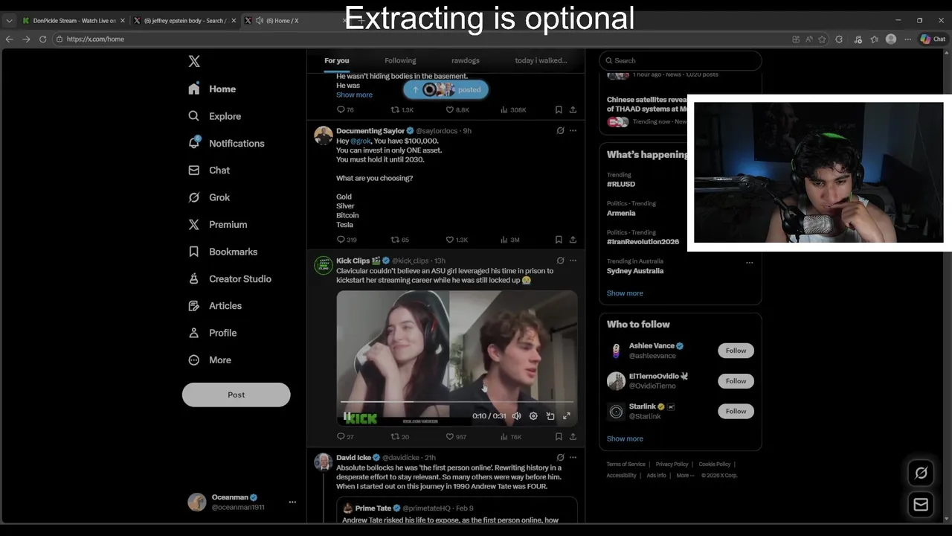Viewport: 952px width, 536px height.
Task: Share the Kick Clips post
Action: (x=573, y=437)
